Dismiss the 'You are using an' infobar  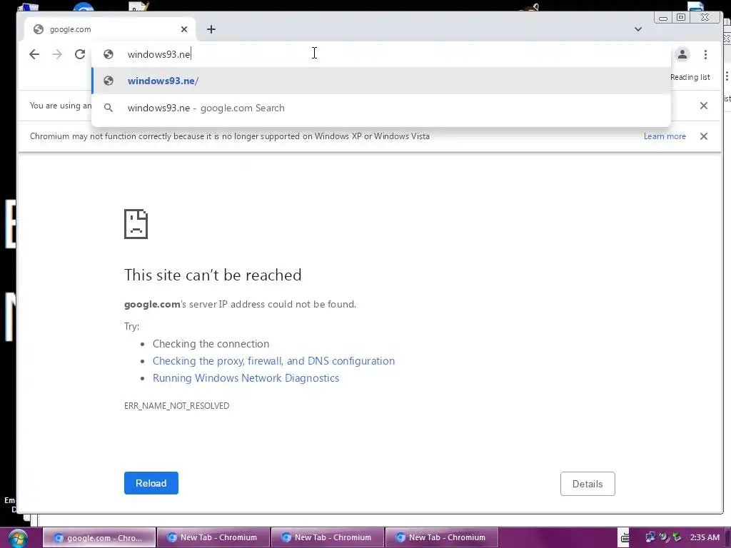pyautogui.click(x=703, y=106)
